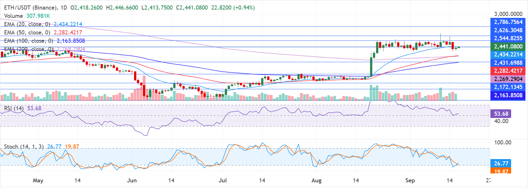528x190 pixels.
Task: Click the red 2,282.4217 EMA 50 label
Action: 508,71
